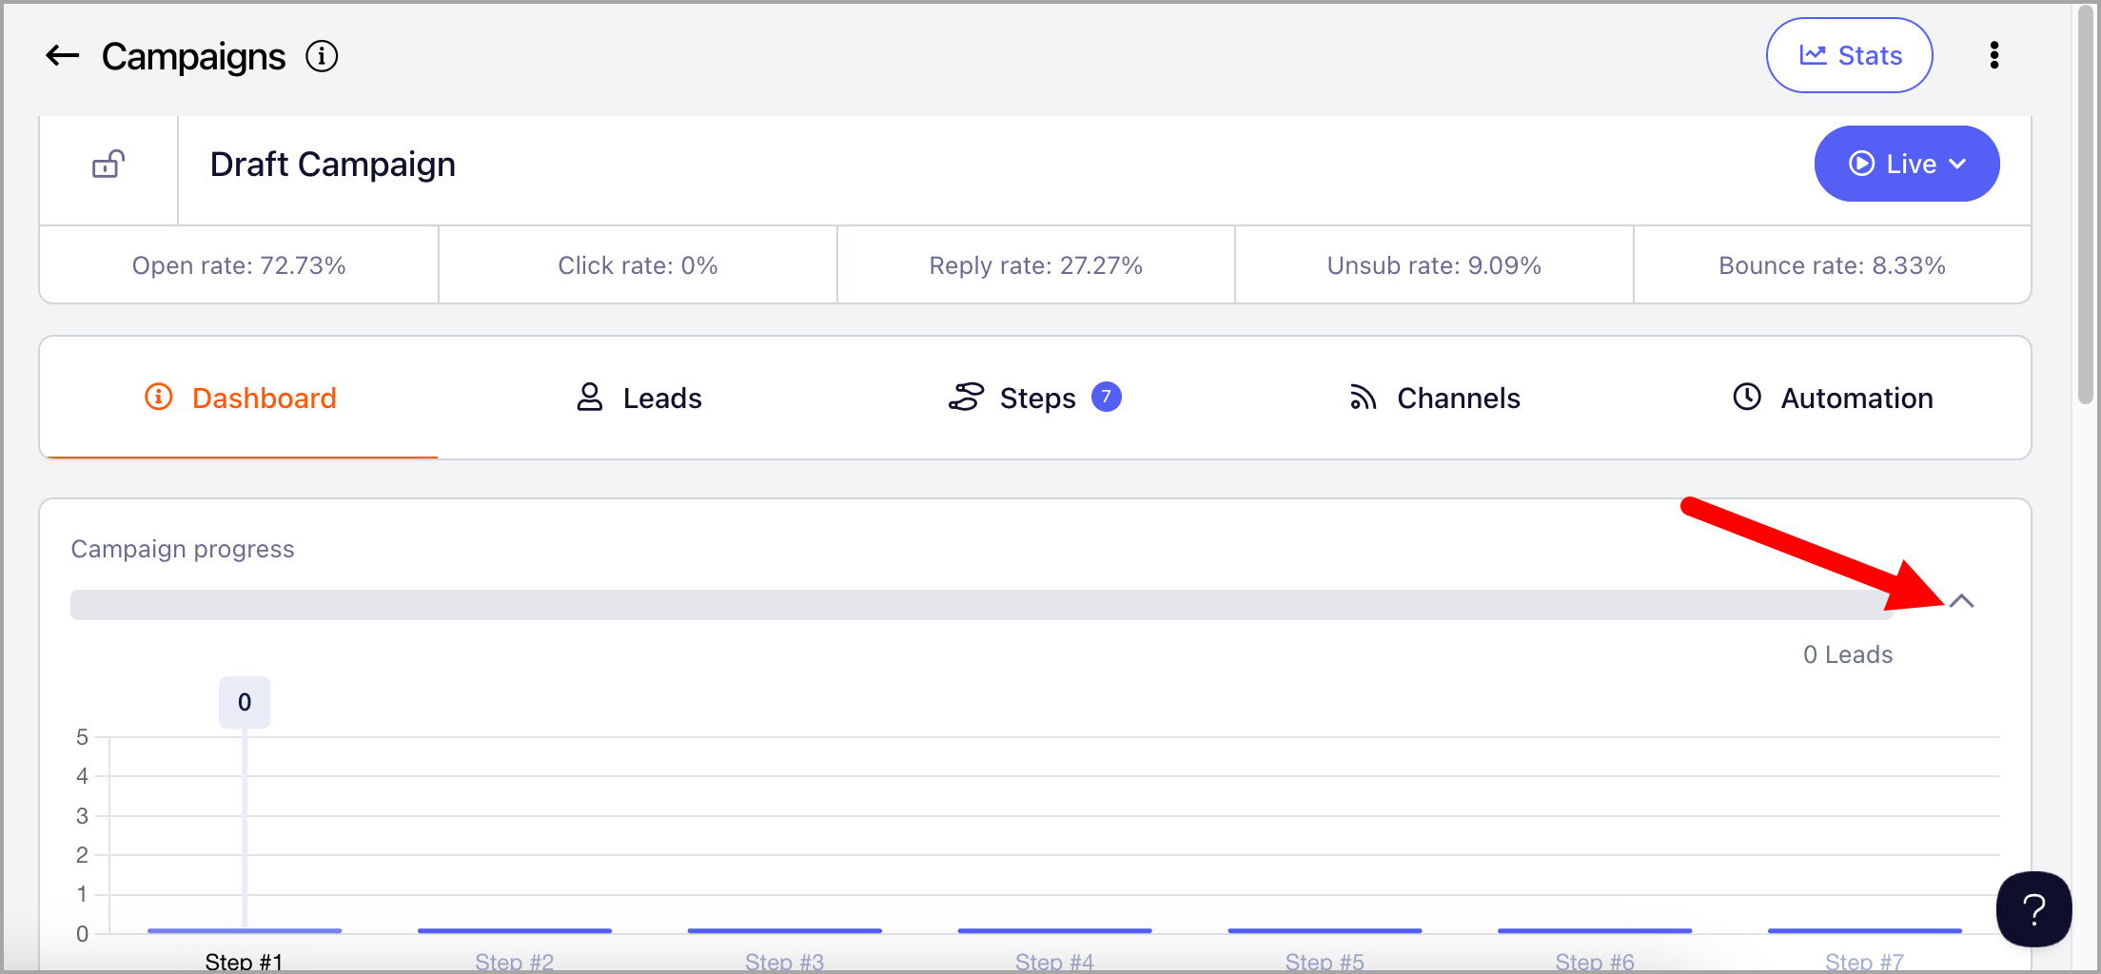
Task: Switch to the Steps tab
Action: tap(1034, 398)
